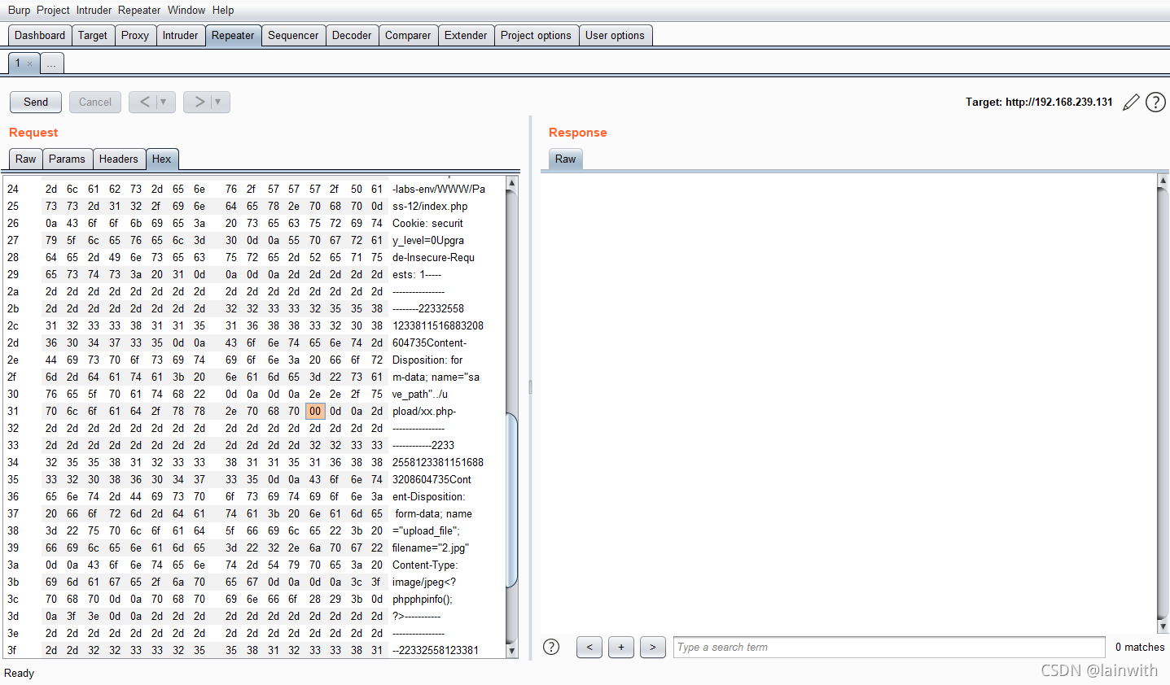Viewport: 1170px width, 685px height.
Task: Switch to the Sequencer tab
Action: point(293,35)
